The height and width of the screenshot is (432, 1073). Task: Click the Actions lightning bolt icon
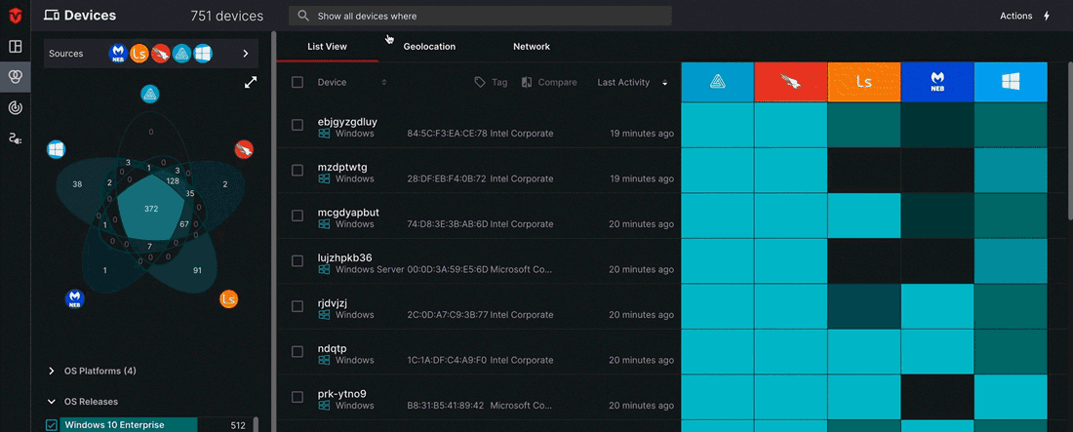(1047, 16)
